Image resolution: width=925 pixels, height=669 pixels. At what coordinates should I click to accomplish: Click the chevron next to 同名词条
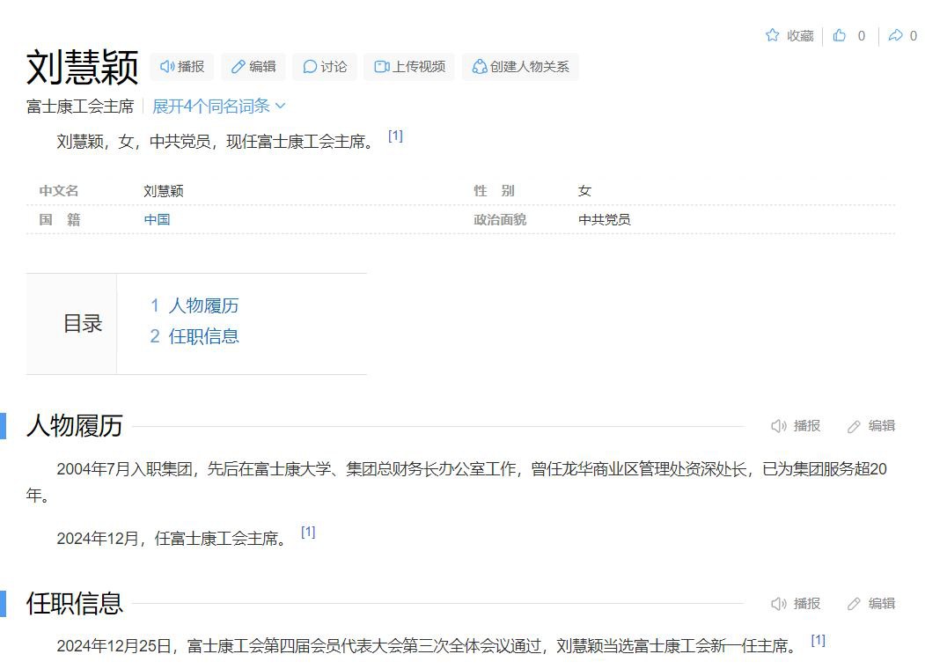pos(280,107)
